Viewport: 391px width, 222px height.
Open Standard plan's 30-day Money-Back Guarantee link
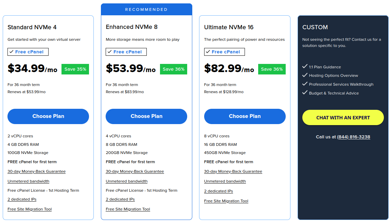tap(36, 171)
